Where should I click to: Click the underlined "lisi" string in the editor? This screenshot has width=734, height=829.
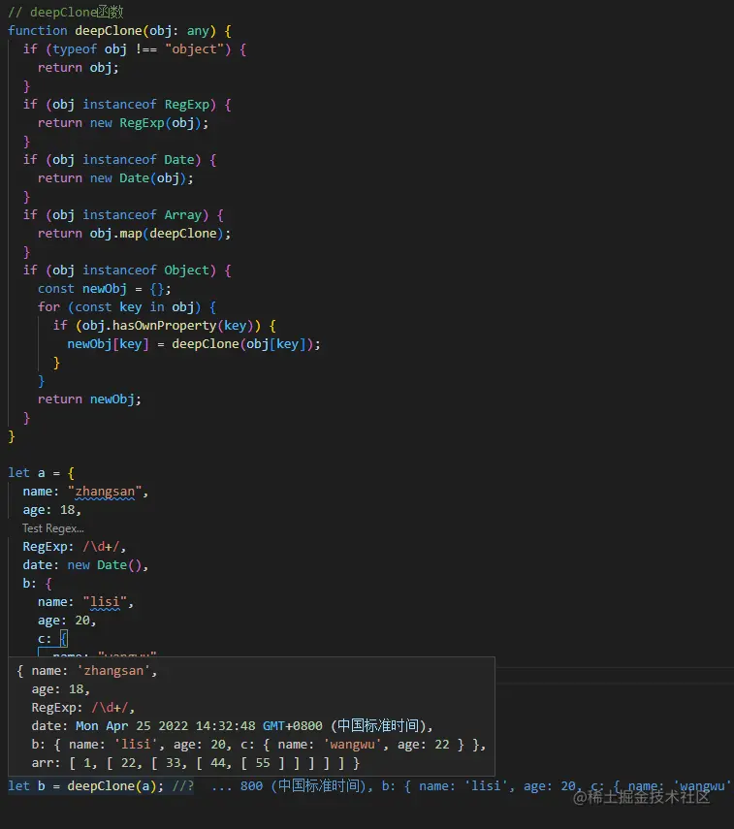105,602
